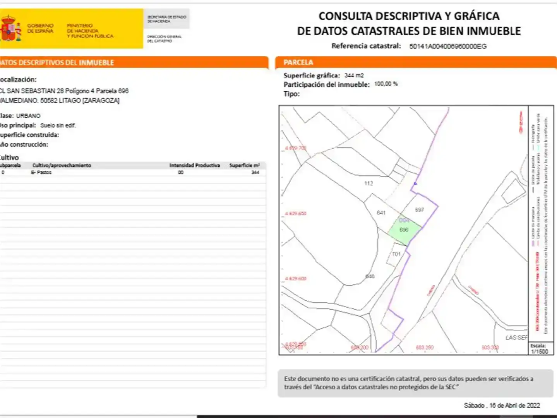557x418 pixels.
Task: Click 'Superficie m²' column header
Action: 244,165
